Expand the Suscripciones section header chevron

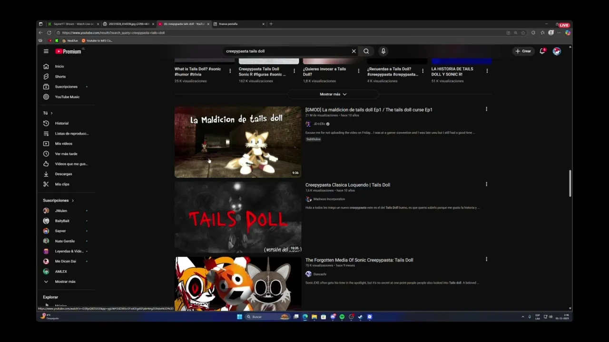point(72,200)
